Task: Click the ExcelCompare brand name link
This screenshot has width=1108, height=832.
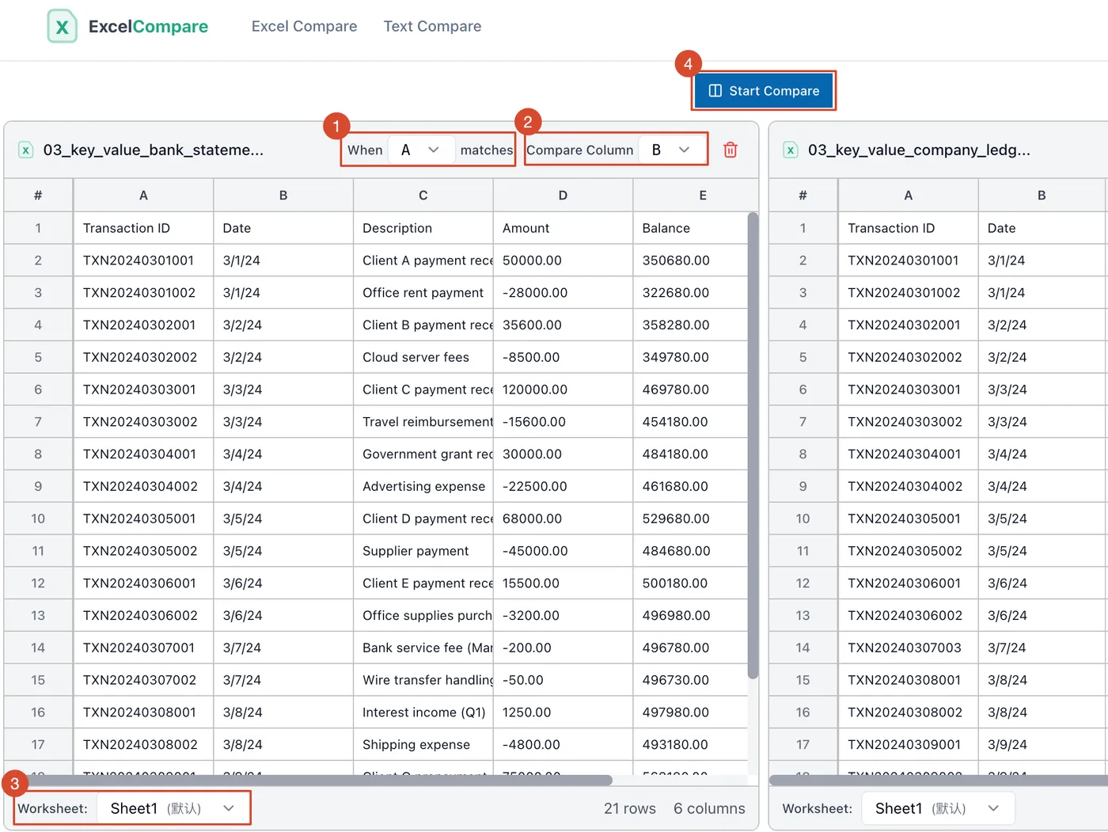Action: (148, 26)
